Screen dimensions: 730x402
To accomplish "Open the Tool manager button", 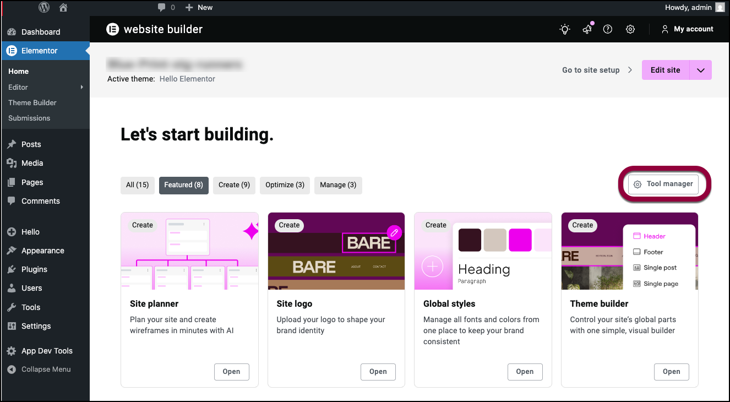I will 663,184.
